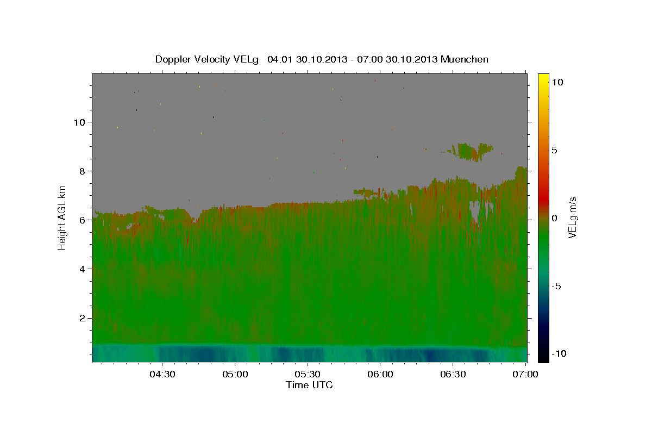Viewport: 652px width, 435px height.
Task: Click the 07:00 time tick label
Action: tap(526, 374)
